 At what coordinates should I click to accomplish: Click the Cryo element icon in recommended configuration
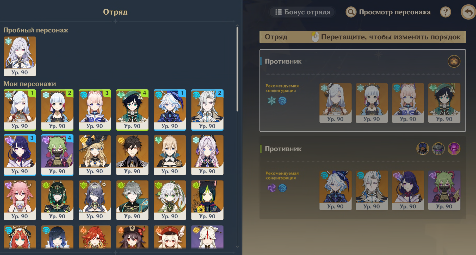(x=272, y=101)
